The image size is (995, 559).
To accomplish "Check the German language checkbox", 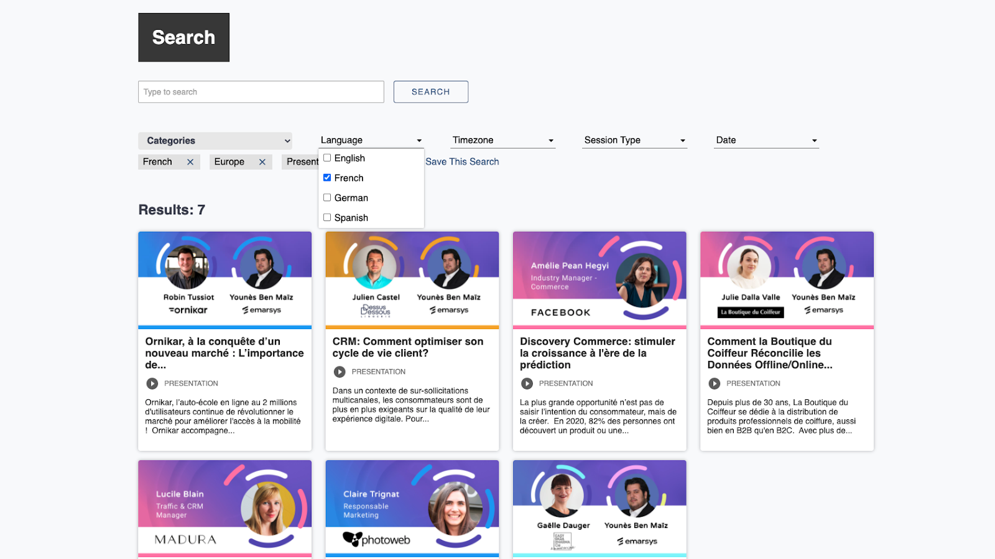I will [x=327, y=198].
